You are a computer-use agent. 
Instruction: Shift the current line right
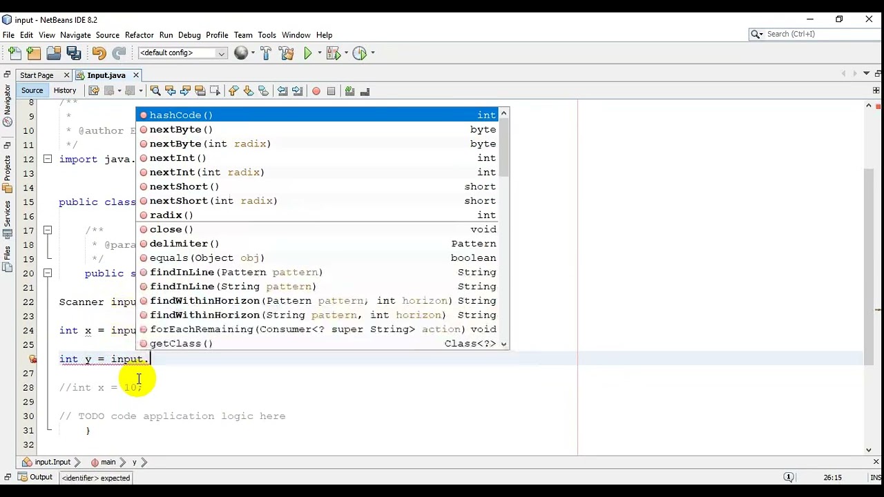[x=297, y=90]
